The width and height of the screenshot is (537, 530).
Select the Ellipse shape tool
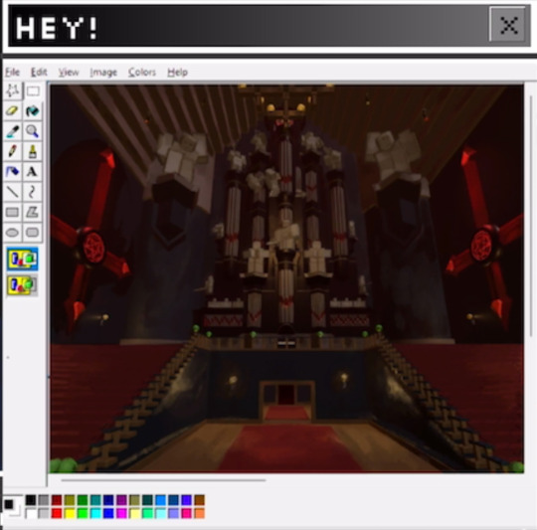13,233
